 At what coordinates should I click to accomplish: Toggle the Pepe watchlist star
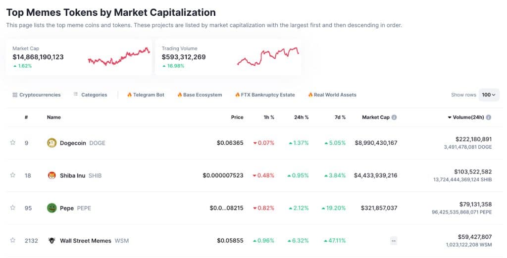(13, 208)
